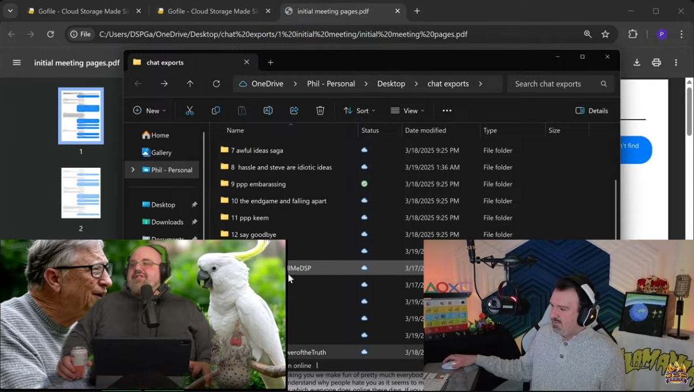Open PDF viewer more actions menu
The height and width of the screenshot is (392, 694).
coord(676,63)
